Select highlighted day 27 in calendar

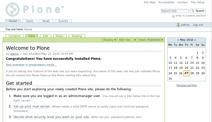point(186,73)
